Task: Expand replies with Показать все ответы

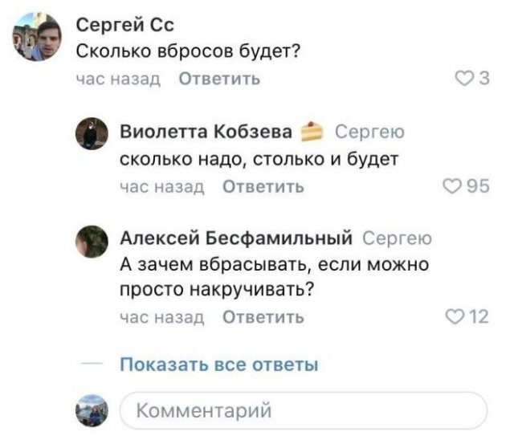Action: tap(218, 365)
